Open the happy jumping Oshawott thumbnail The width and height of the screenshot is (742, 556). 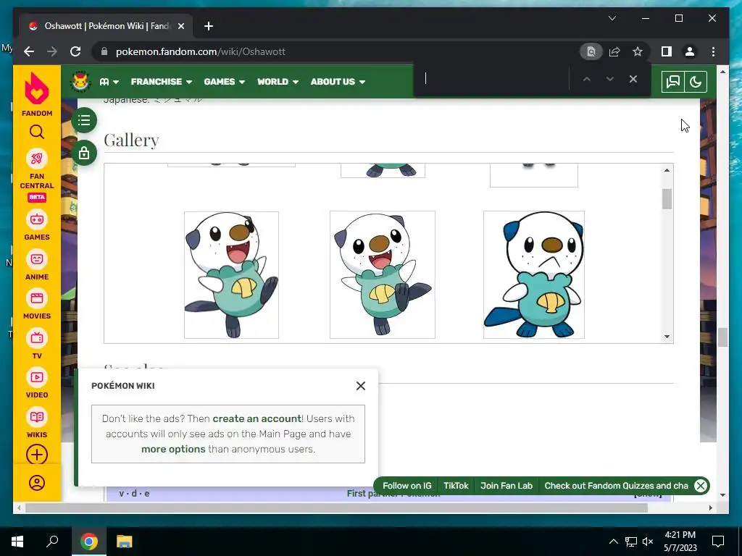pyautogui.click(x=231, y=275)
